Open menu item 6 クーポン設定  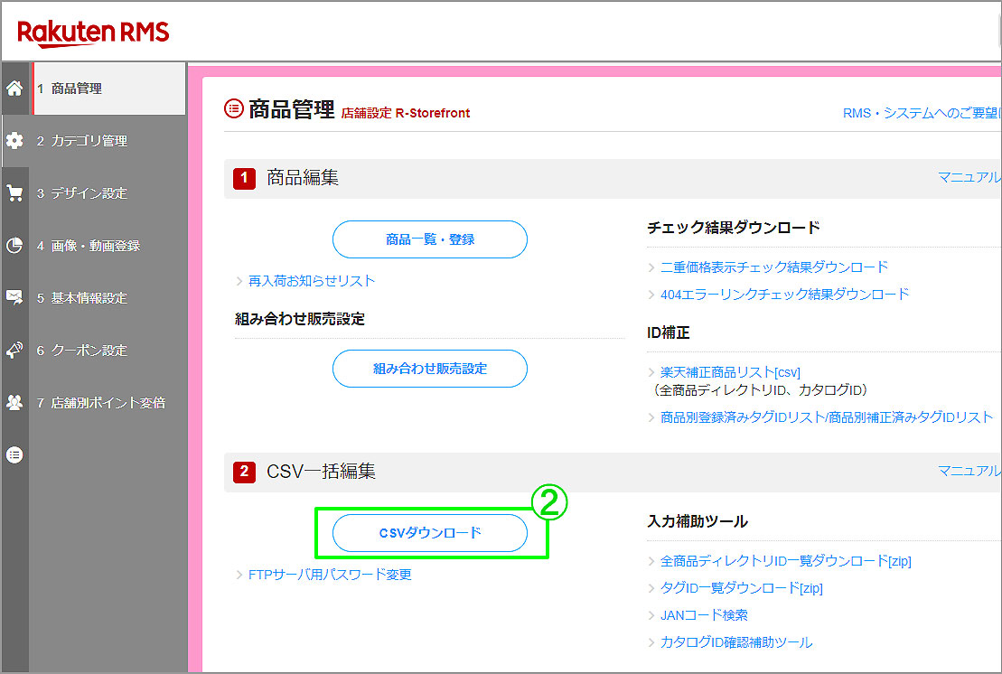108,350
